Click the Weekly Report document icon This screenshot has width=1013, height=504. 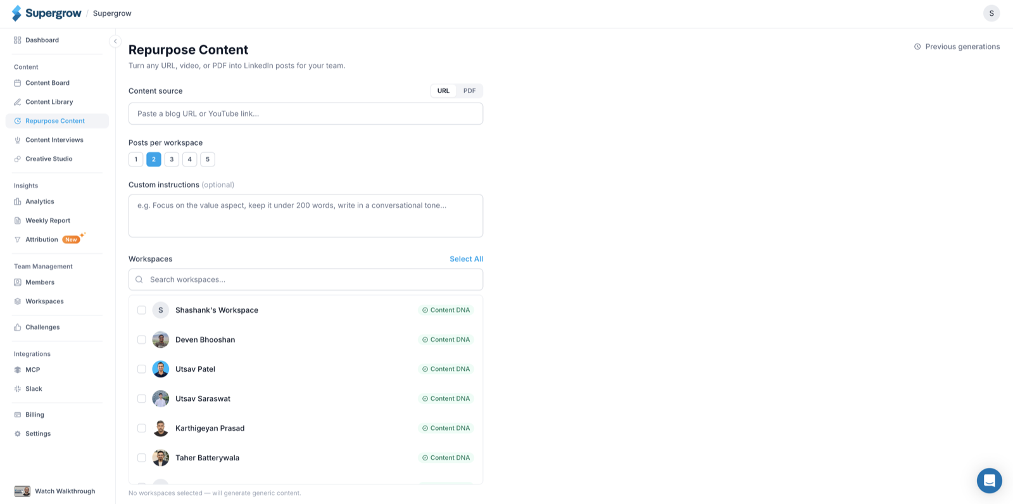[x=18, y=220]
